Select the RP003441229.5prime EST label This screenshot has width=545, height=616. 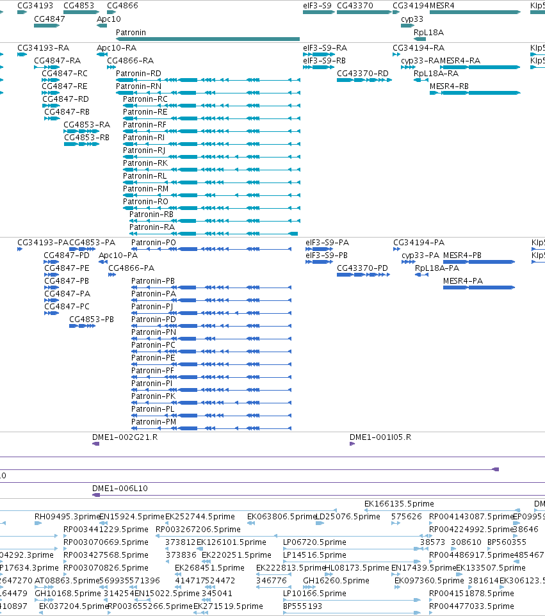tap(106, 530)
